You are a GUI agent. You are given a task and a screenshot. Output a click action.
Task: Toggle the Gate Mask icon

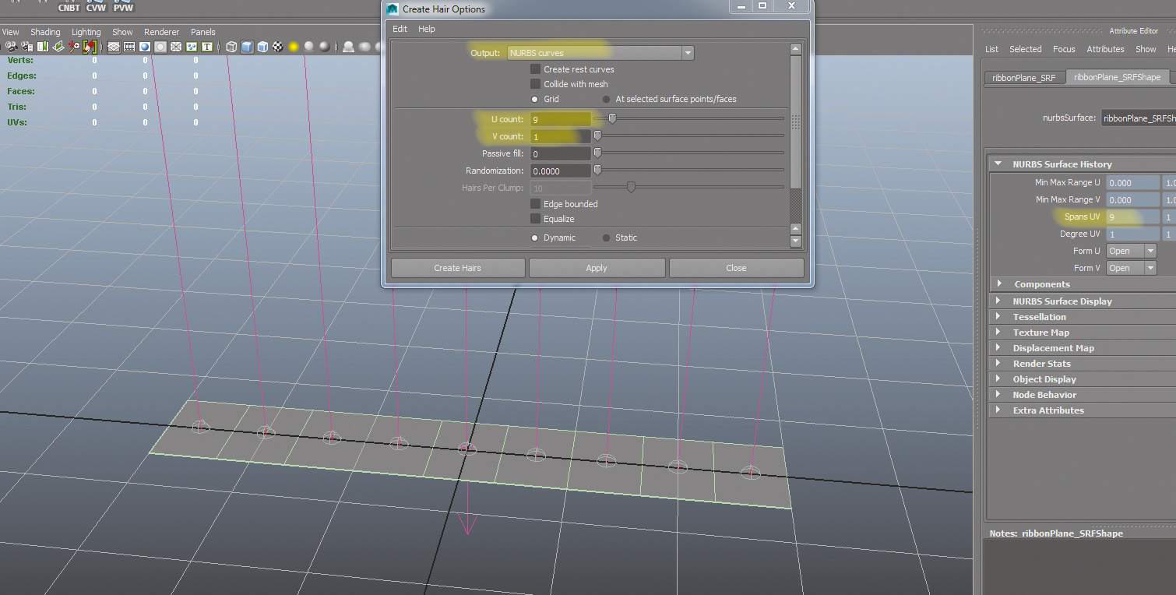point(160,47)
